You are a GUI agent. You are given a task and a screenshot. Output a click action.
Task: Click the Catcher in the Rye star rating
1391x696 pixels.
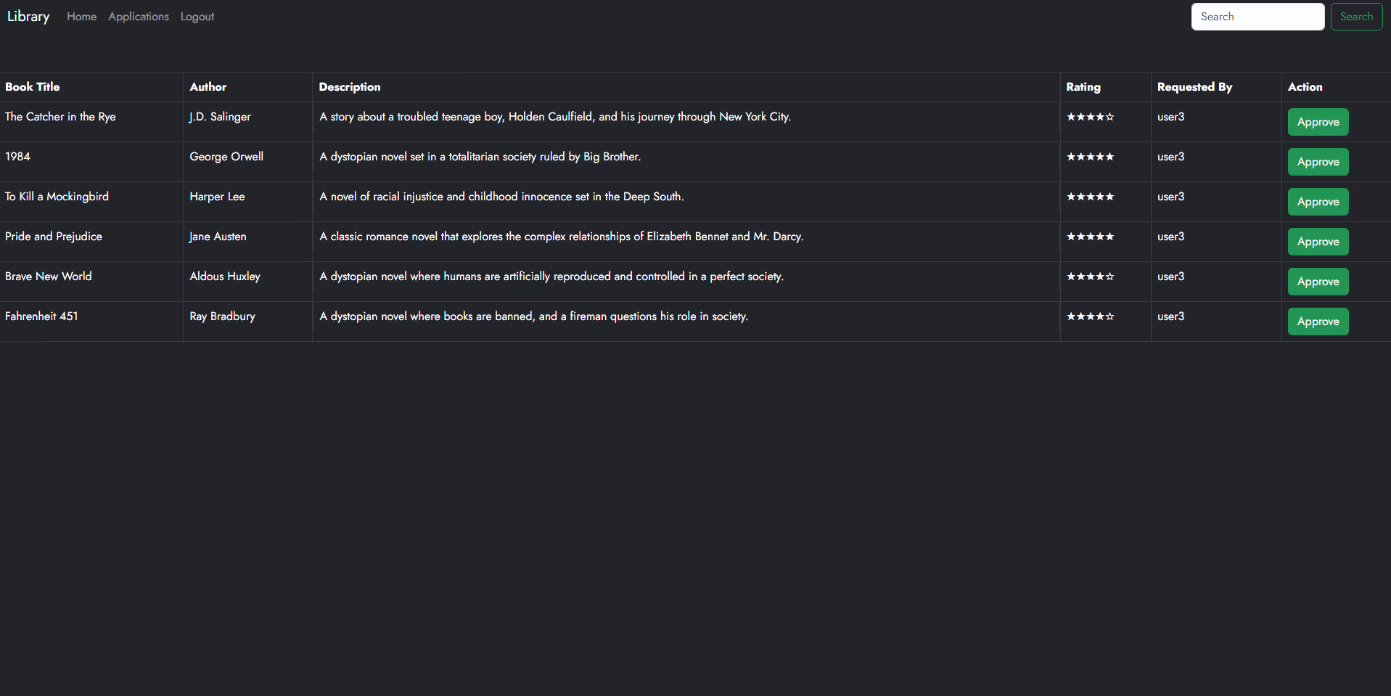click(1090, 117)
